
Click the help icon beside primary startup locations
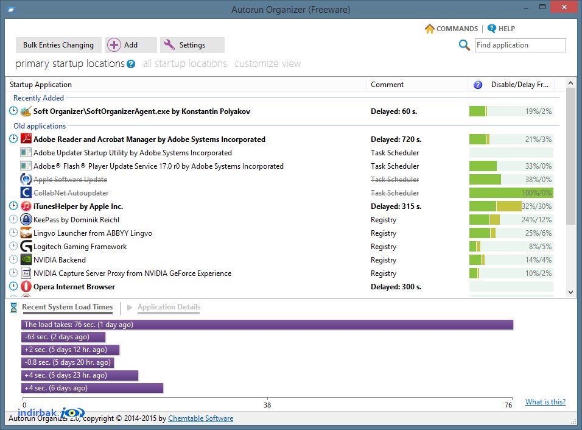(x=131, y=64)
